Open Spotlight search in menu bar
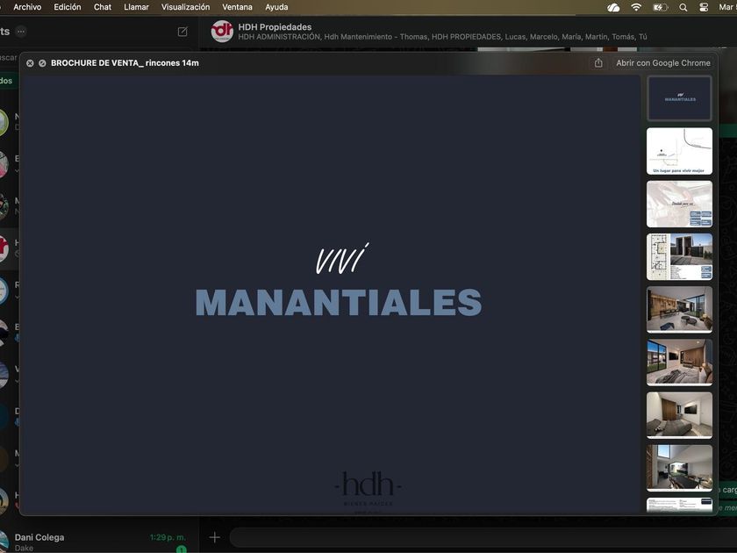Screen dimensions: 737x553 tap(683, 7)
